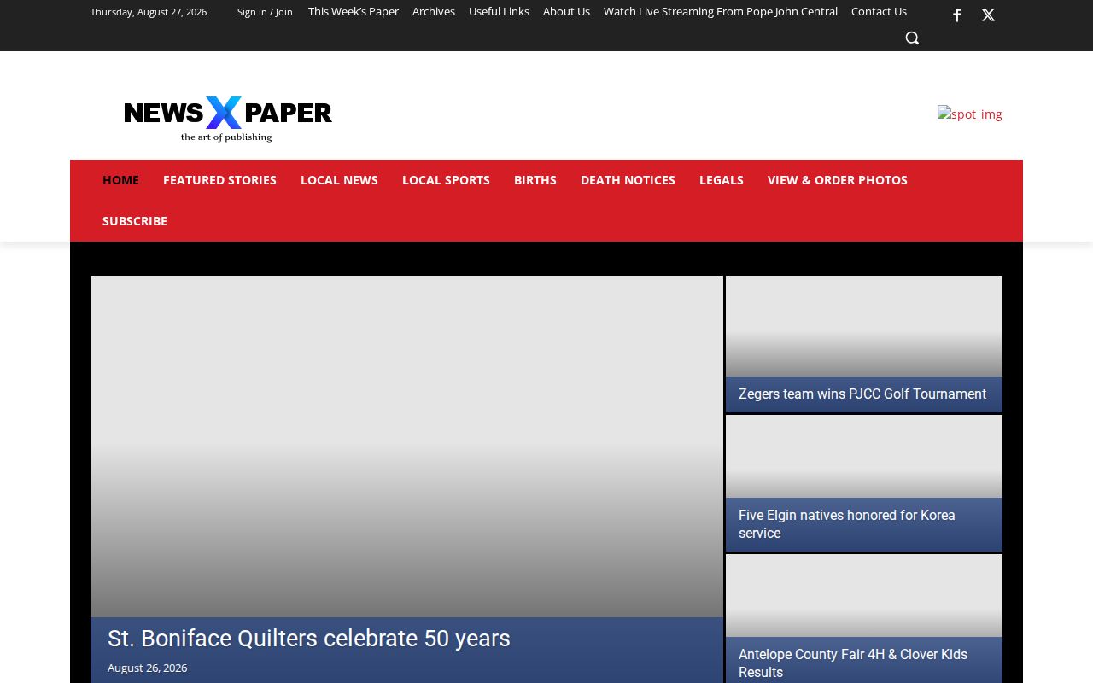Open This Week's Paper link

point(354,11)
